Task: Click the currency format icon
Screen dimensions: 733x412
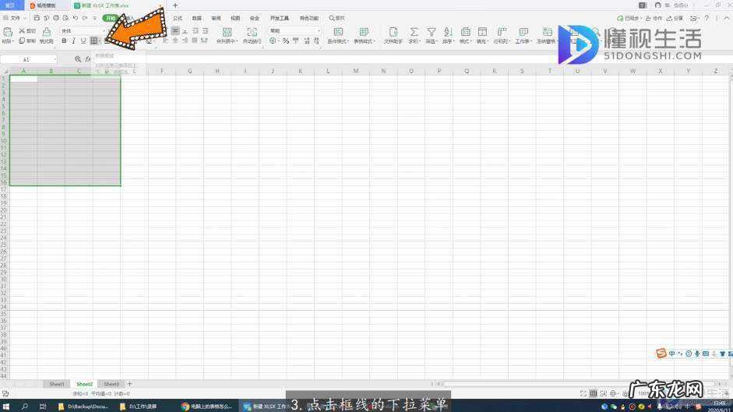Action: click(273, 41)
